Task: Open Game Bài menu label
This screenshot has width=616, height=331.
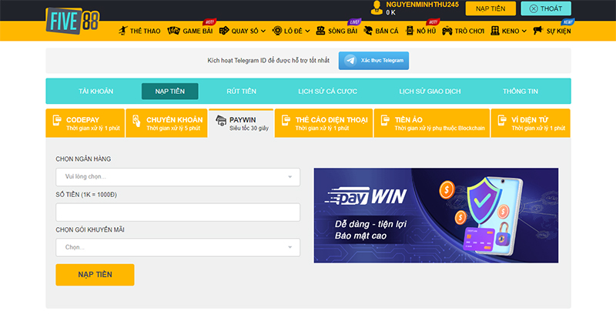Action: pyautogui.click(x=198, y=31)
